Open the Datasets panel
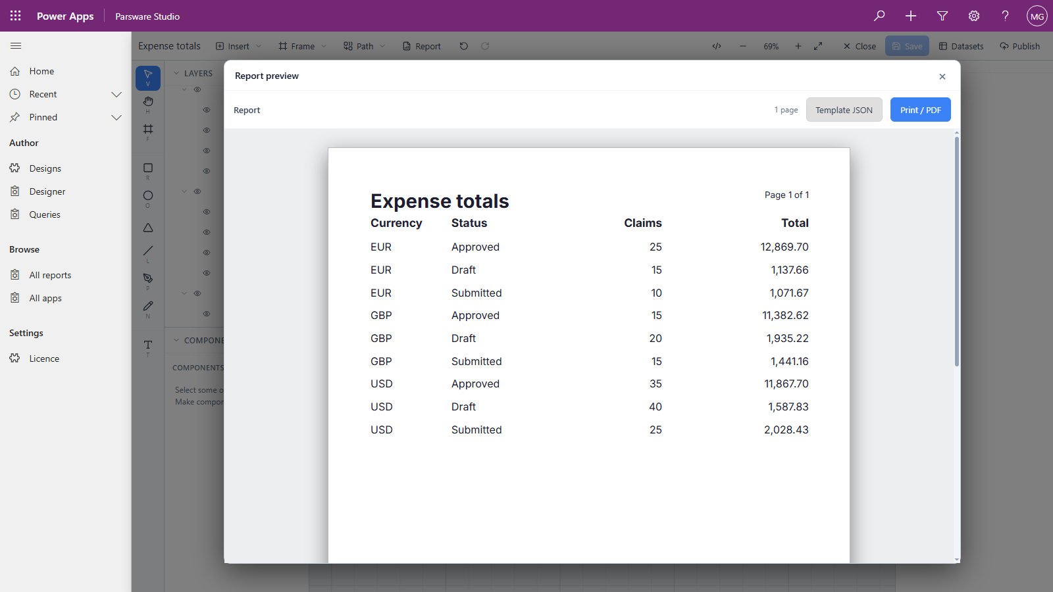Viewport: 1053px width, 592px height. click(x=961, y=46)
